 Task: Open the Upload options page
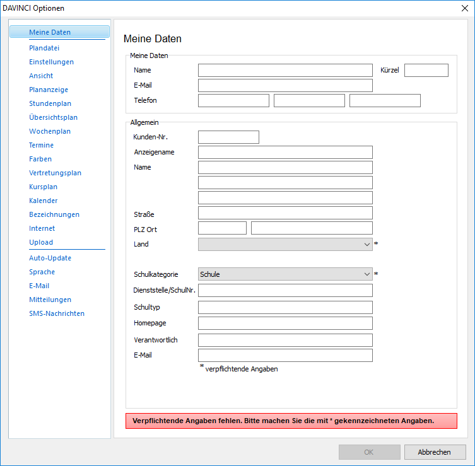(41, 242)
